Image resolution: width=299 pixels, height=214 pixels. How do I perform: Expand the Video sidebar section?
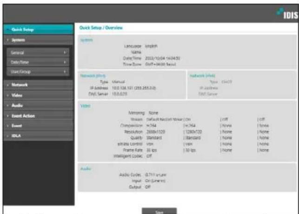point(38,95)
